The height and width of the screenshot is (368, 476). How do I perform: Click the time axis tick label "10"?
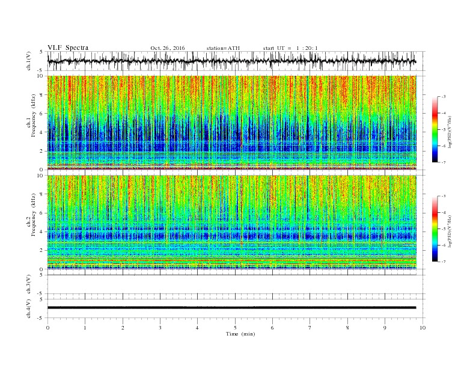tap(423, 328)
